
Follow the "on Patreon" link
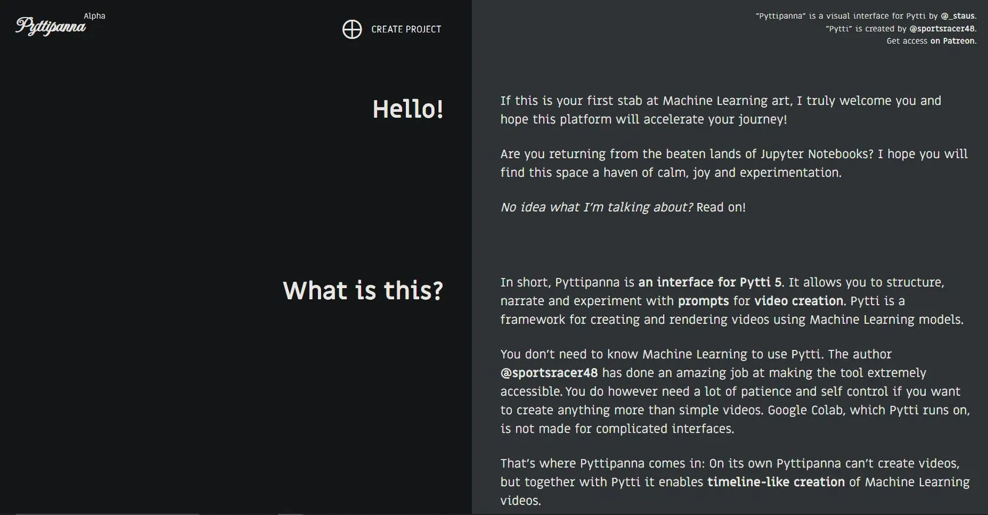pyautogui.click(x=952, y=41)
